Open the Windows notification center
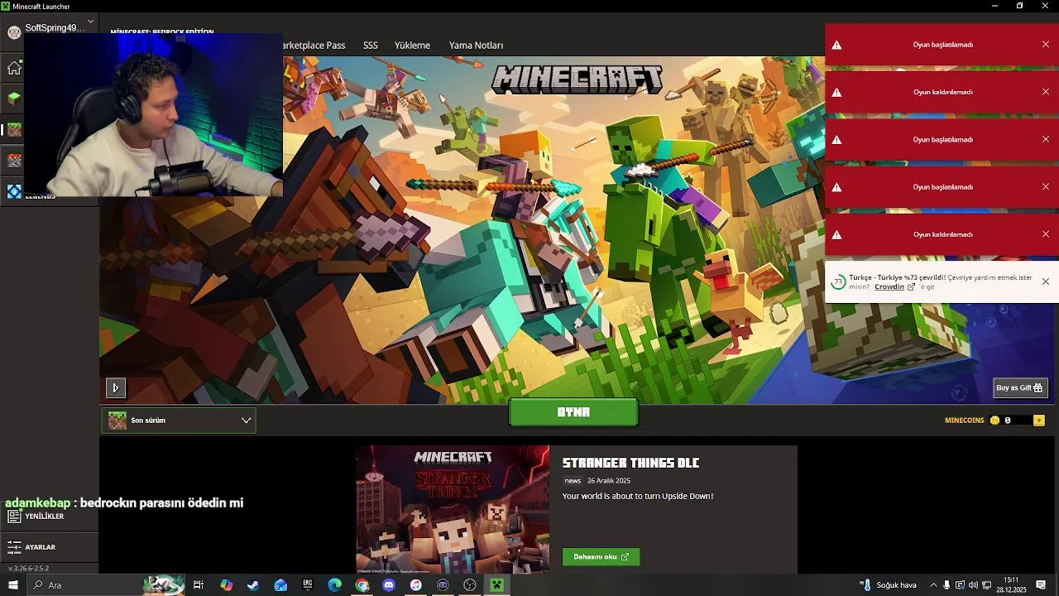1059x596 pixels. [1041, 585]
